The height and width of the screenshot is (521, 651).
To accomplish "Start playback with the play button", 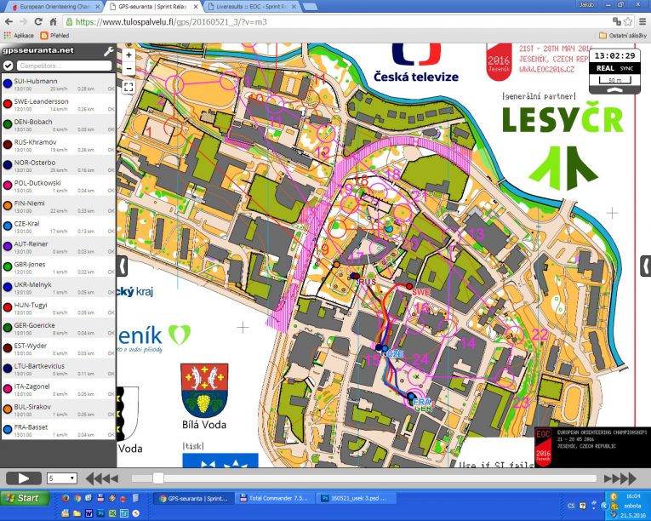I will tap(24, 478).
